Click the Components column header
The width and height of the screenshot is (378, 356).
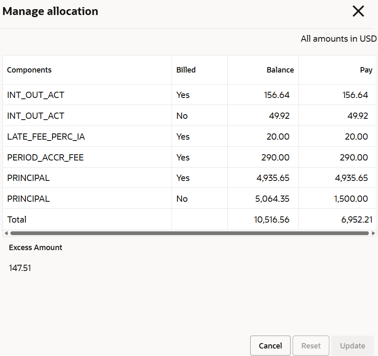click(29, 70)
